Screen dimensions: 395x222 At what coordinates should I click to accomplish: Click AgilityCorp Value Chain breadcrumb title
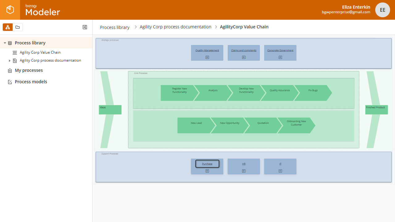click(244, 27)
